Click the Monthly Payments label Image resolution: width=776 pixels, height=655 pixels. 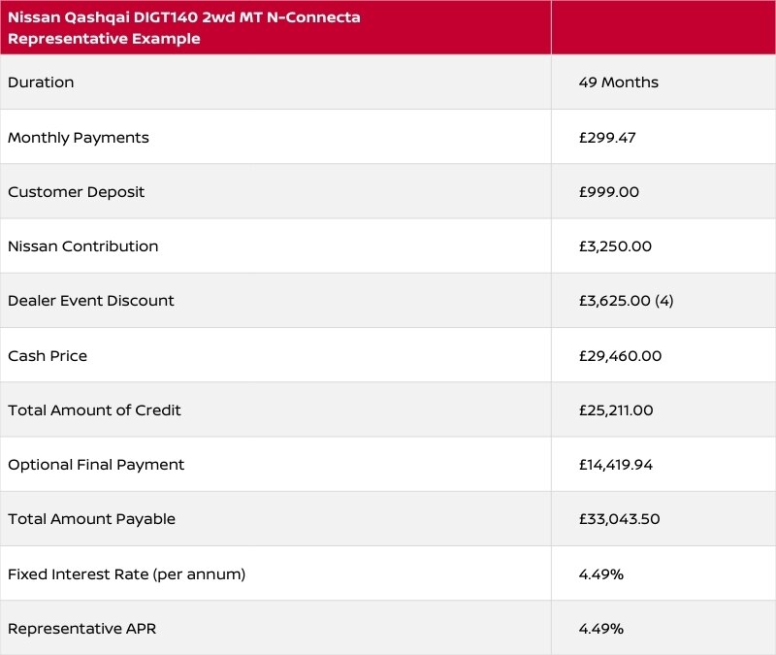(x=79, y=138)
